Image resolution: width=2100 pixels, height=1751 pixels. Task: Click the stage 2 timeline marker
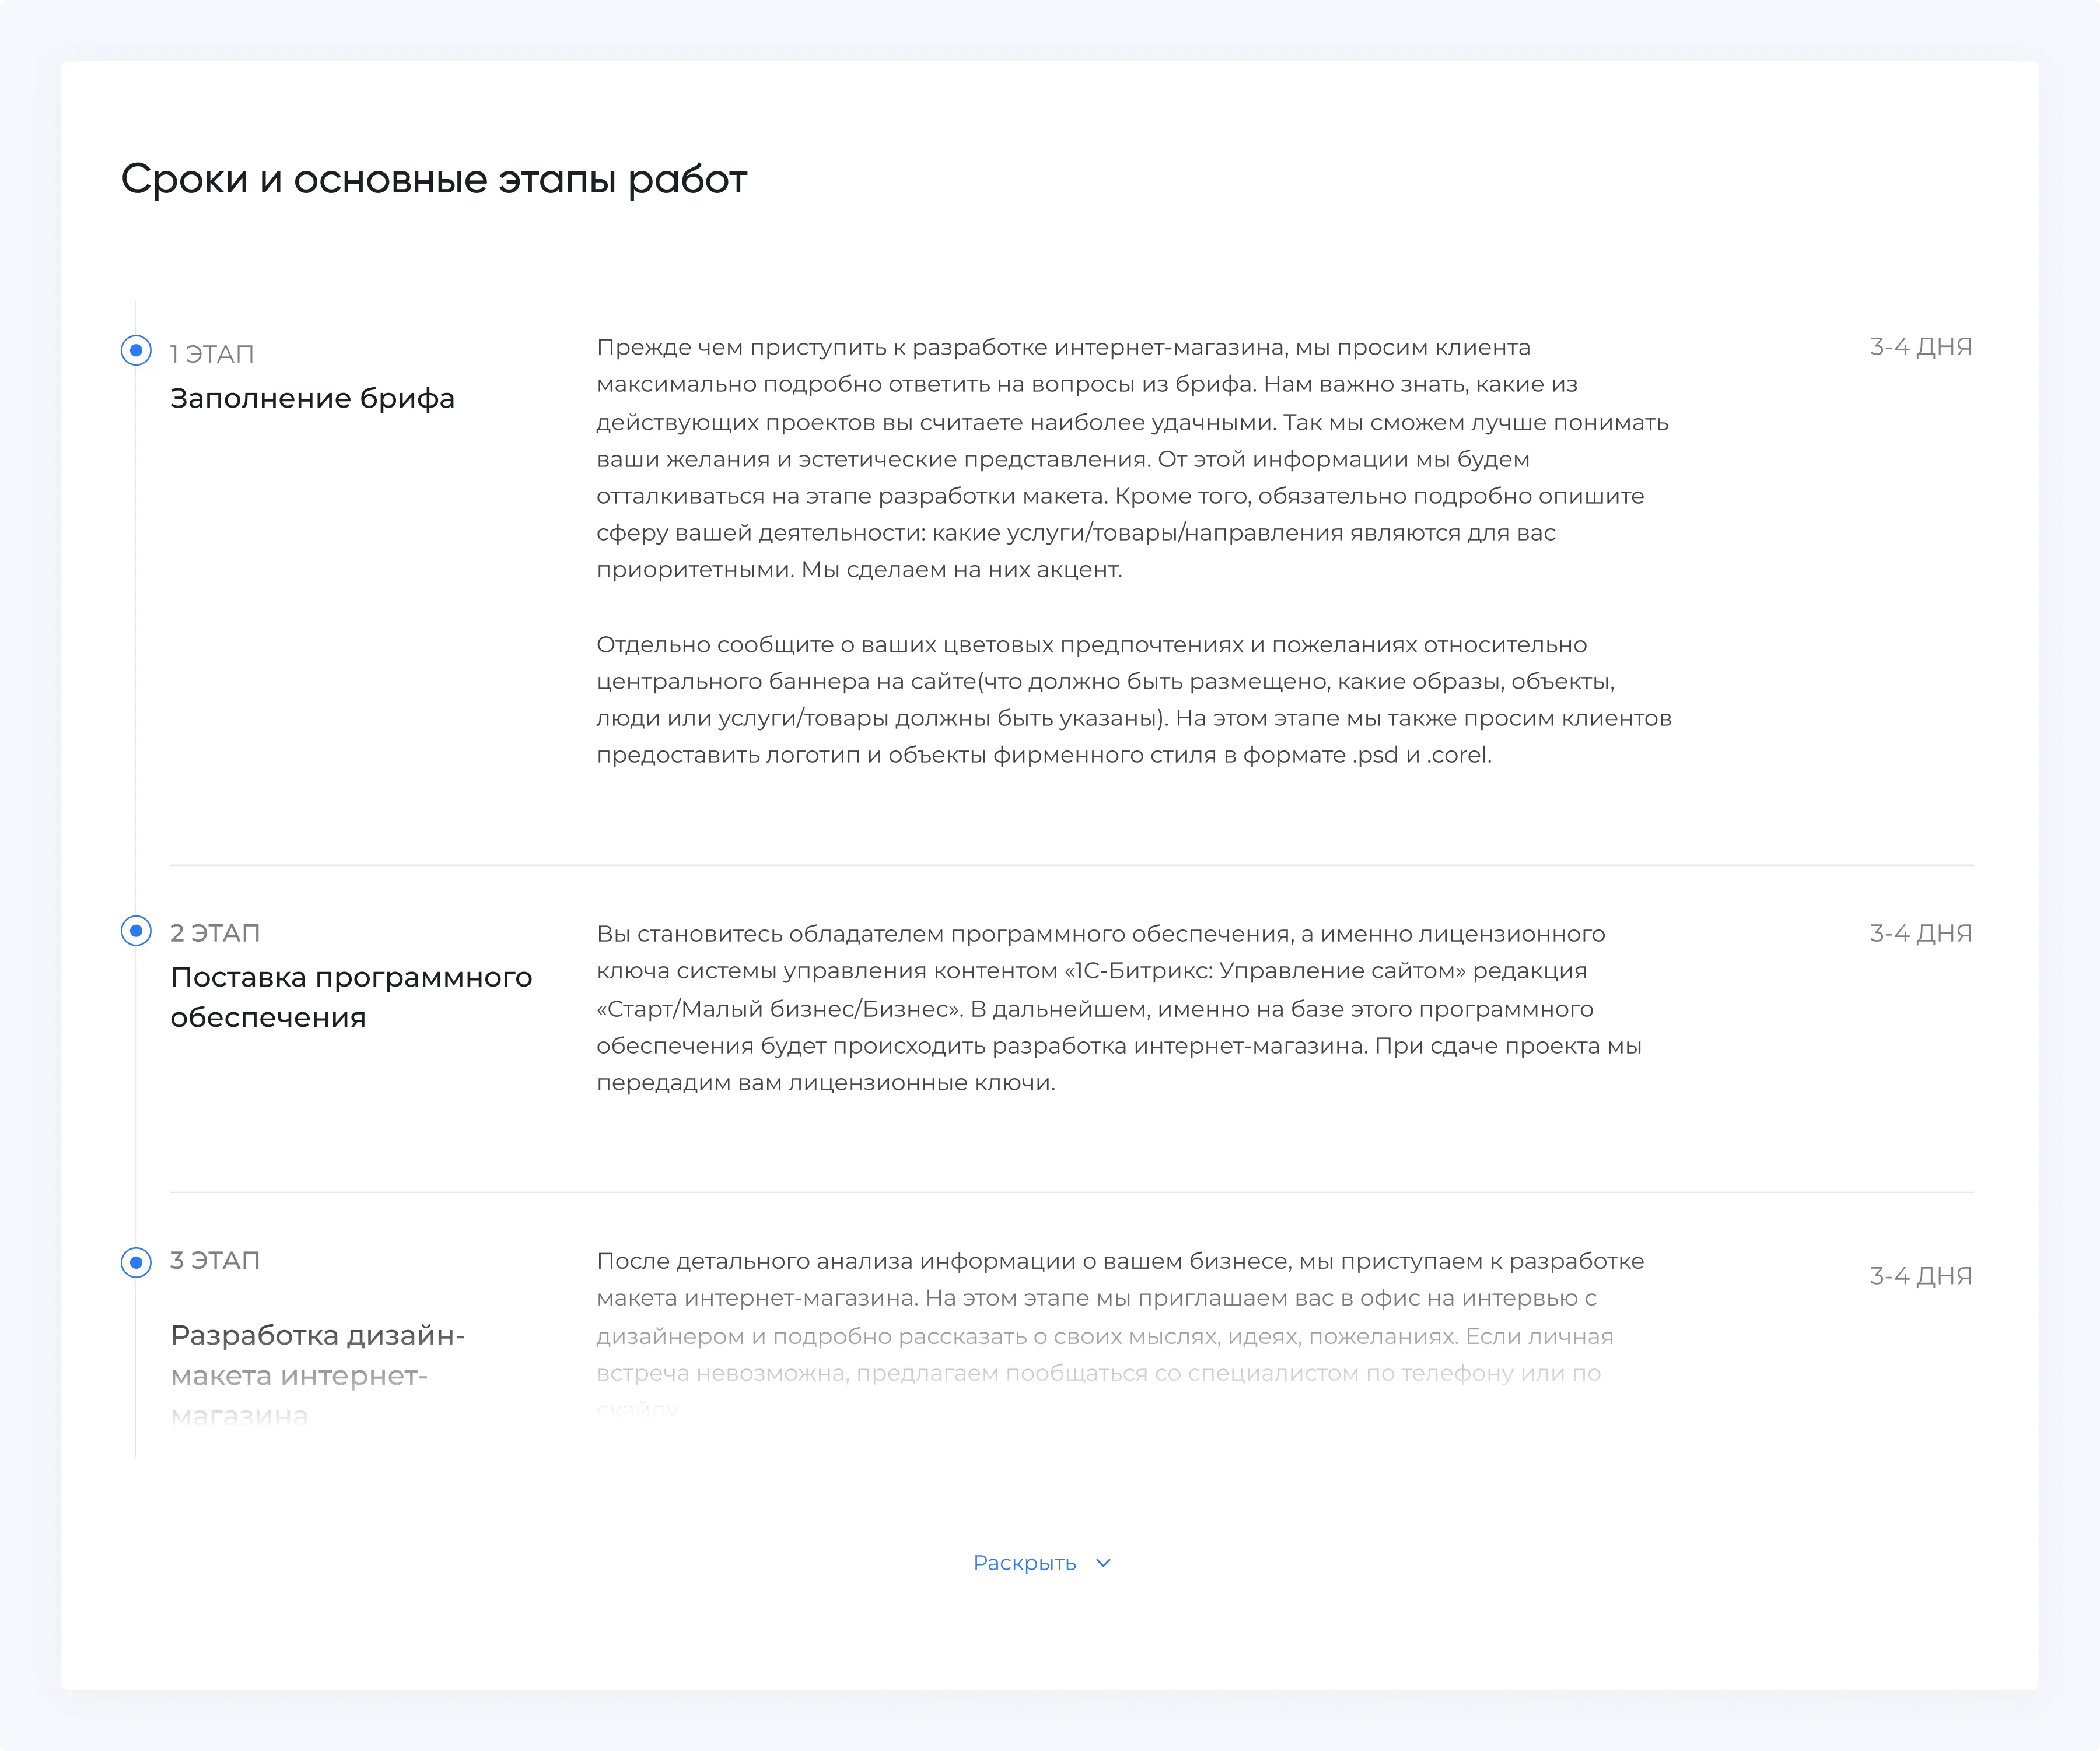pyautogui.click(x=136, y=931)
